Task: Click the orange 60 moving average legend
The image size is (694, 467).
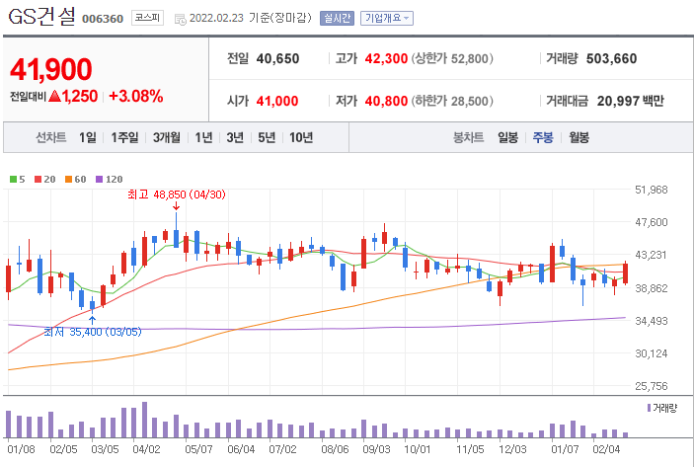Action: (75, 180)
